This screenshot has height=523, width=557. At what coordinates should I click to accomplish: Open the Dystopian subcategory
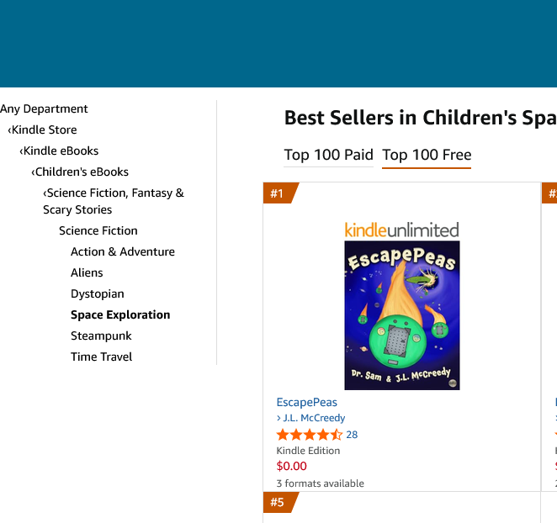98,293
